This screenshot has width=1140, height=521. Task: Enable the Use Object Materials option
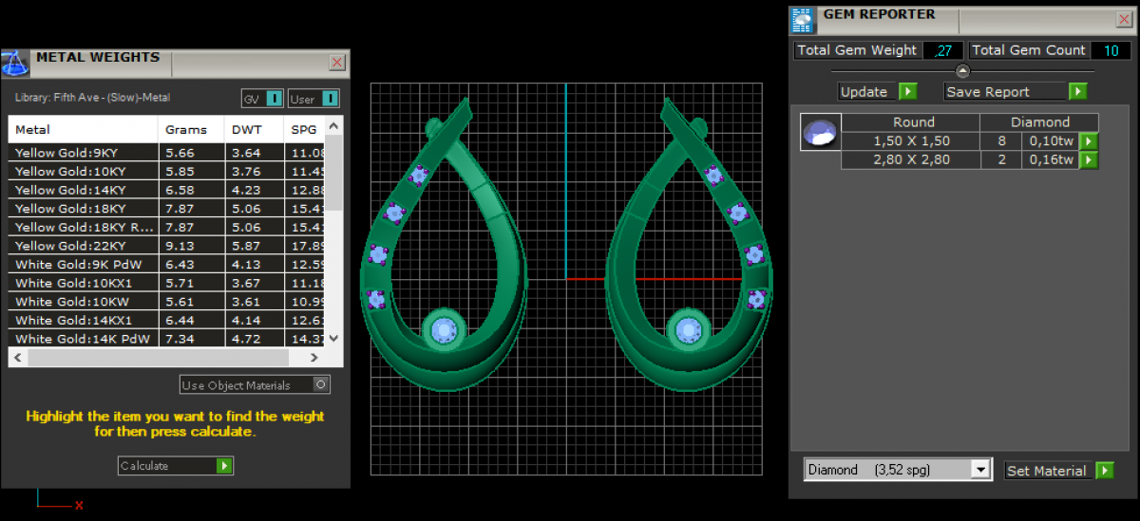tap(321, 385)
